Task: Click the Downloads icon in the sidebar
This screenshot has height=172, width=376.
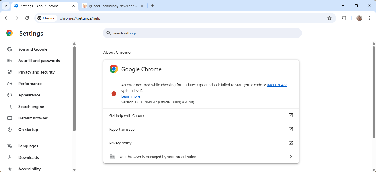Action: coord(10,157)
